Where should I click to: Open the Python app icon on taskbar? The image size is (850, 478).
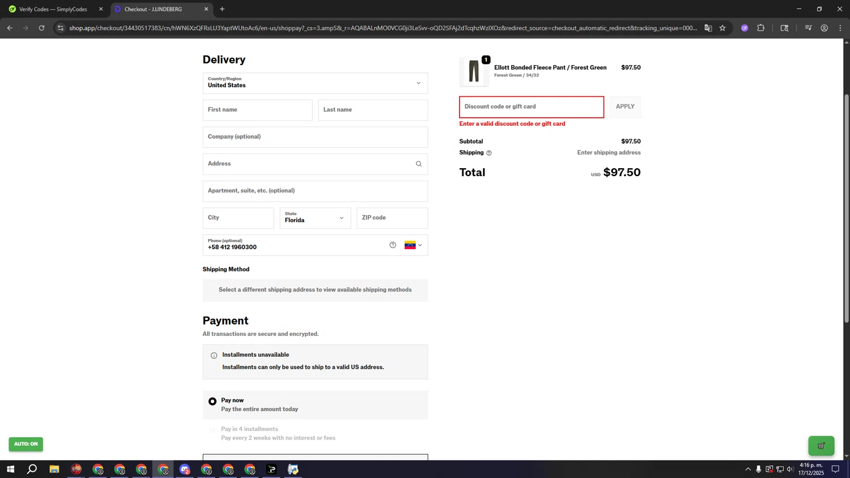pyautogui.click(x=293, y=469)
